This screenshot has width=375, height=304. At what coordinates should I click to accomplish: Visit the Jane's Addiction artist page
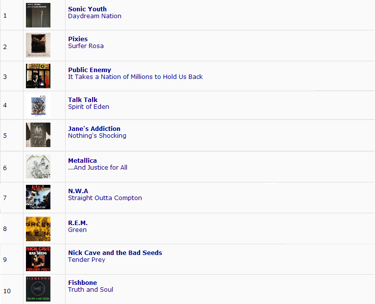coord(94,128)
